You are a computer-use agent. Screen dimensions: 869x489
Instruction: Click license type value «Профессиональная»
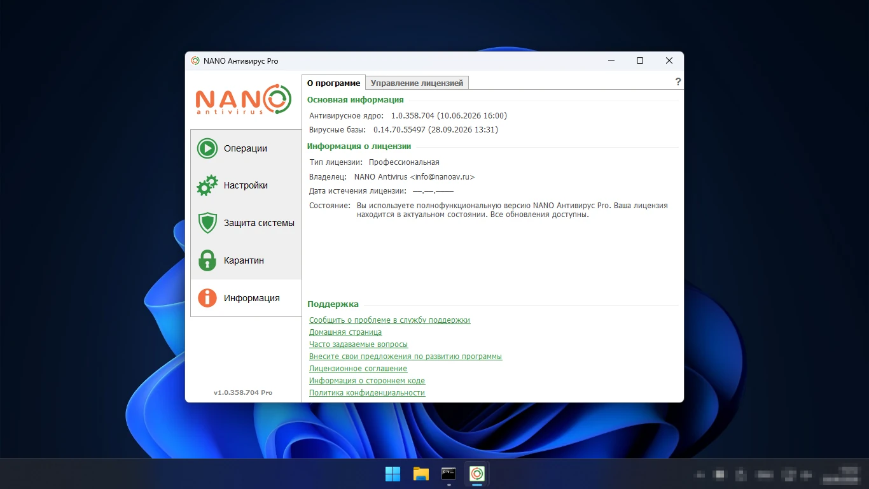(x=404, y=162)
